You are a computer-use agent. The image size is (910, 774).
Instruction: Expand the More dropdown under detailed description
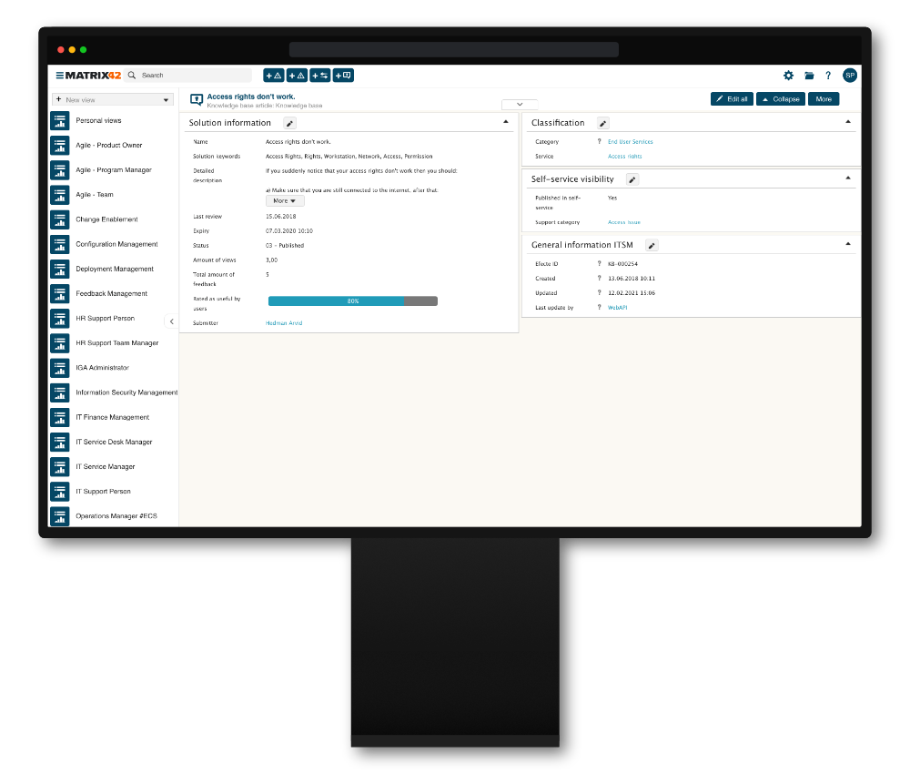point(285,200)
